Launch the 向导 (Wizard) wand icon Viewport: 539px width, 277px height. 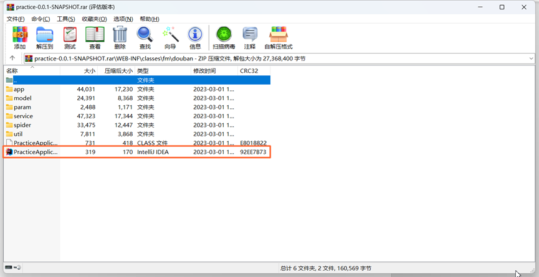point(170,37)
